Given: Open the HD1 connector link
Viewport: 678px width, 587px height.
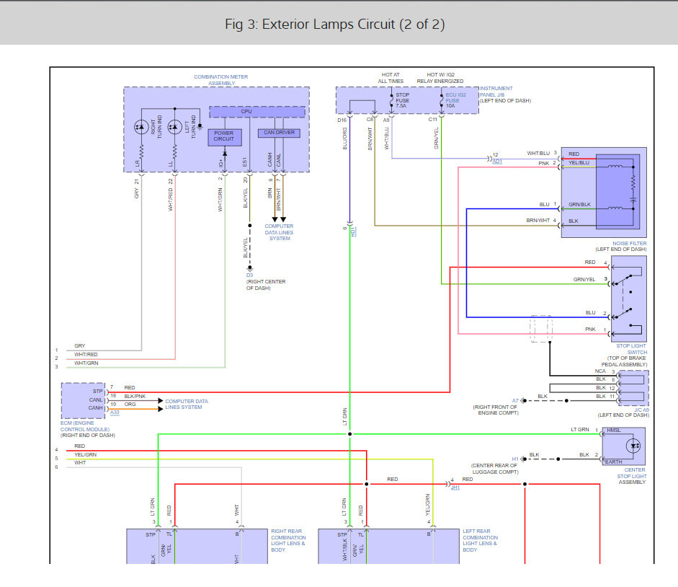Looking at the screenshot, I should pos(353,231).
